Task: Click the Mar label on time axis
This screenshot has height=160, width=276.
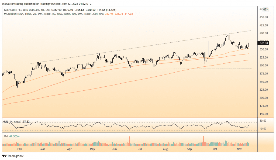Action: tap(43, 149)
